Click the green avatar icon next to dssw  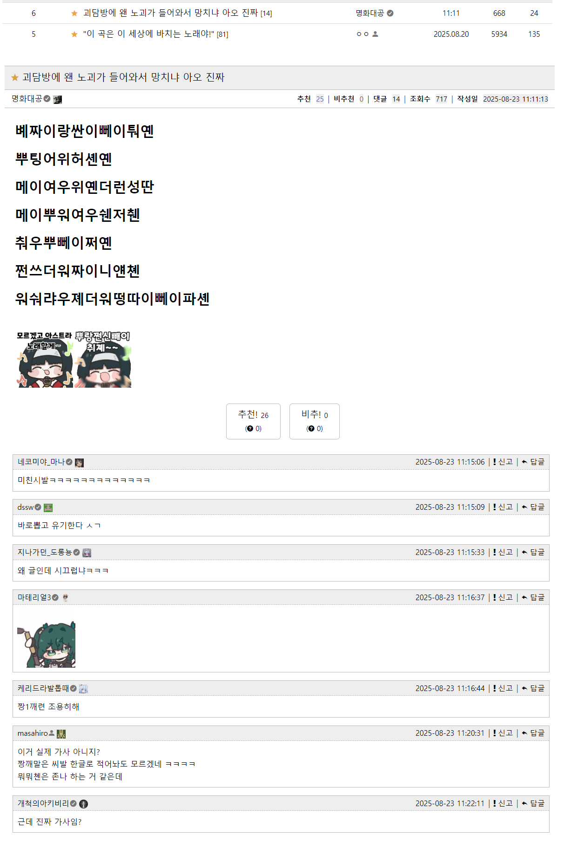48,507
